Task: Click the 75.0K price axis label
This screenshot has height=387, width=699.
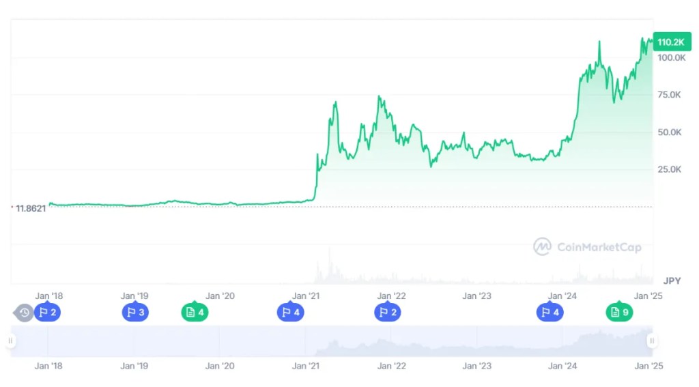Action: (670, 95)
